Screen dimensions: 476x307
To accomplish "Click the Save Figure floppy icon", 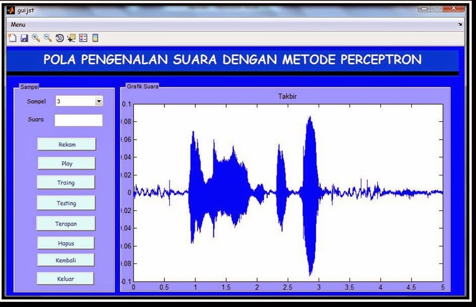I will click(24, 38).
